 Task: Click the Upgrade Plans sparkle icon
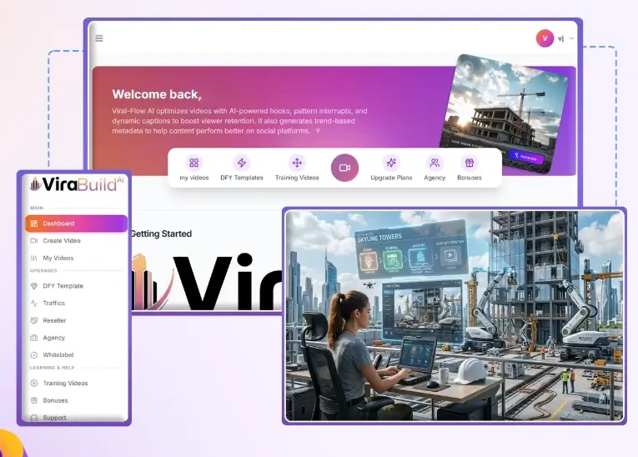pos(391,163)
